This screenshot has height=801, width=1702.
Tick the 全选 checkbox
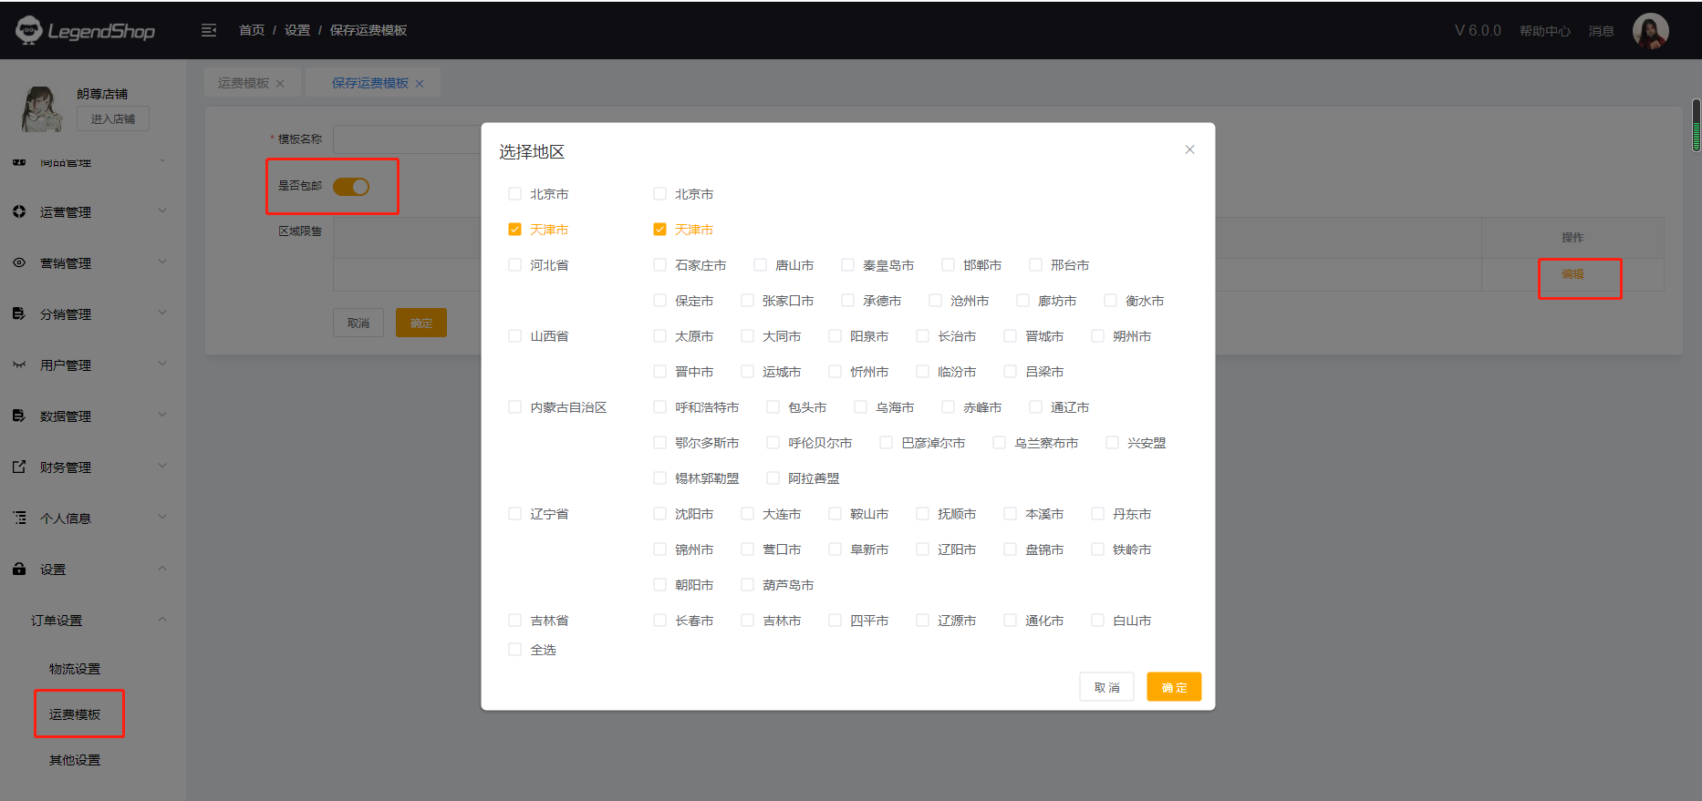pos(514,650)
